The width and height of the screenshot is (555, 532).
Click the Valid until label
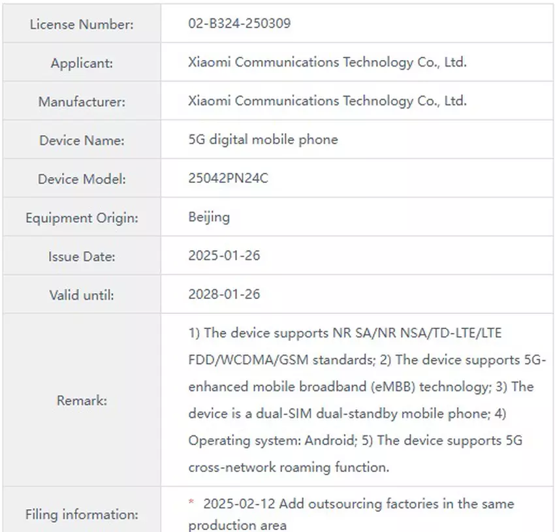[81, 294]
